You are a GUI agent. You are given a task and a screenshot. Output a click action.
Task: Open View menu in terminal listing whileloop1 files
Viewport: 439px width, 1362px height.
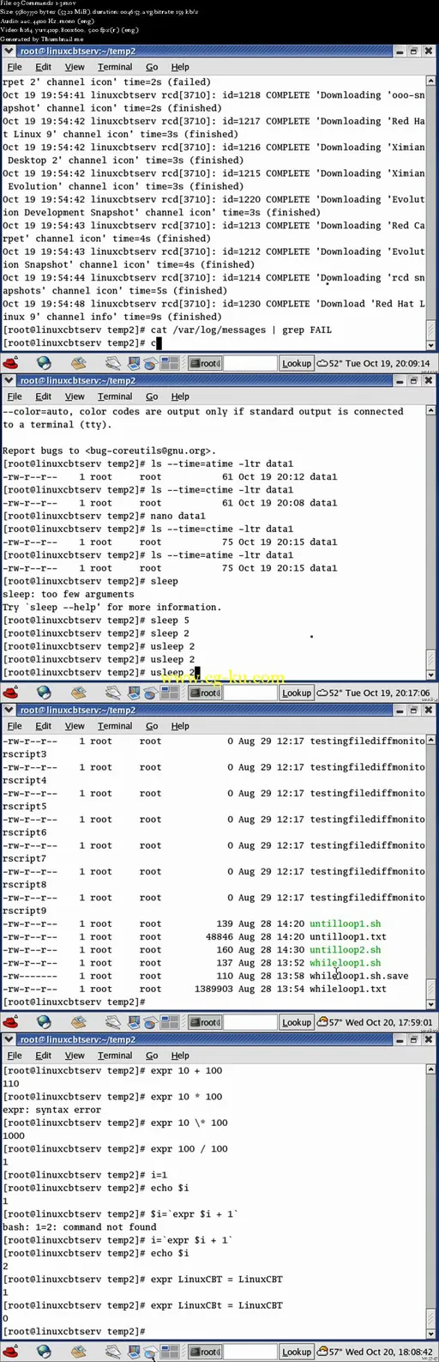pos(75,726)
